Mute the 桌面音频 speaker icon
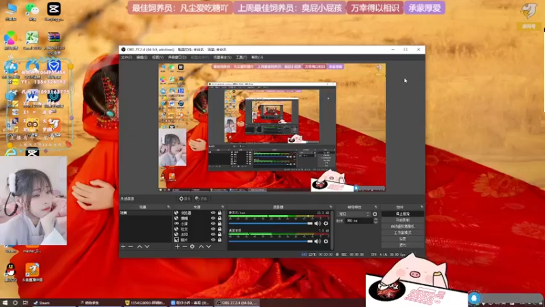545x307 pixels. 317,242
